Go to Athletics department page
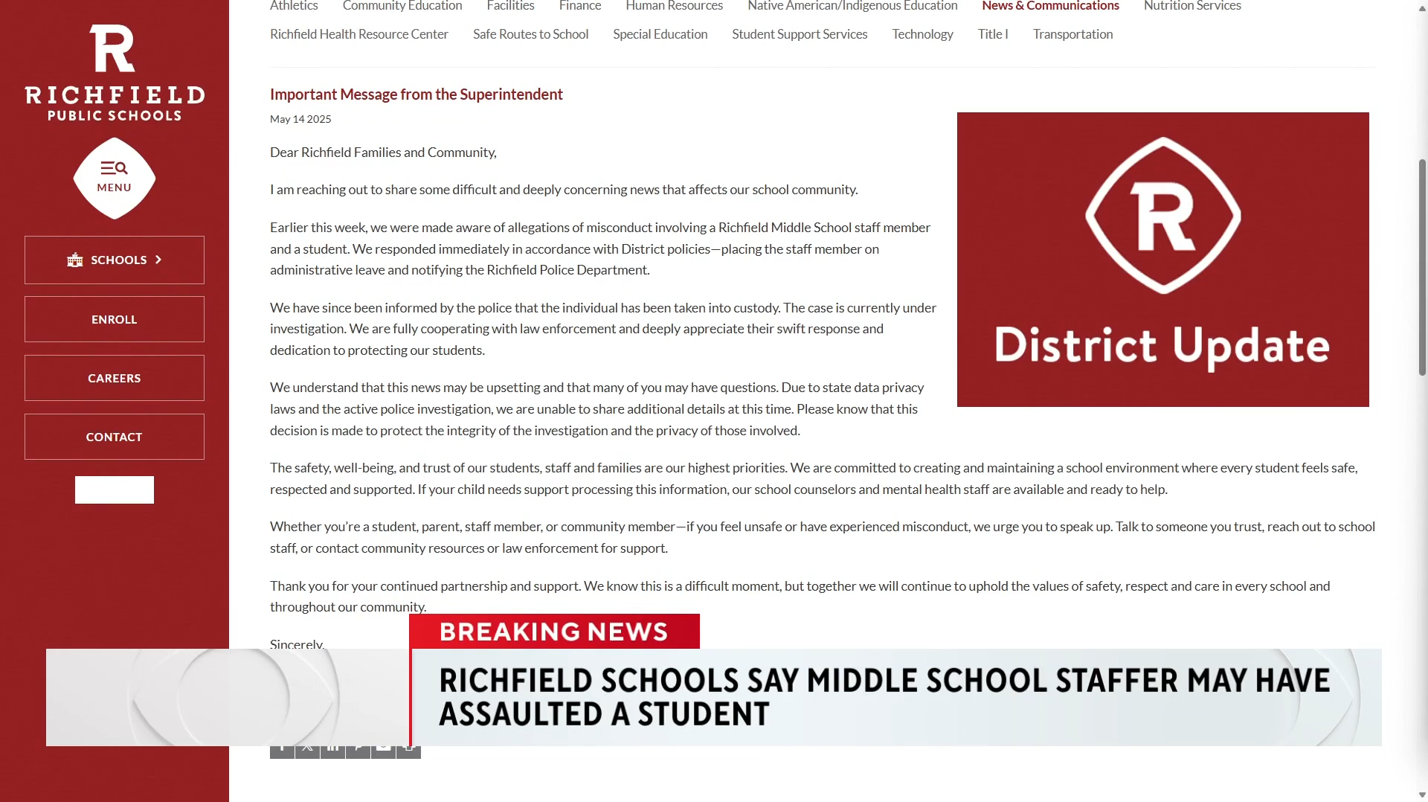This screenshot has height=802, width=1428. (294, 6)
